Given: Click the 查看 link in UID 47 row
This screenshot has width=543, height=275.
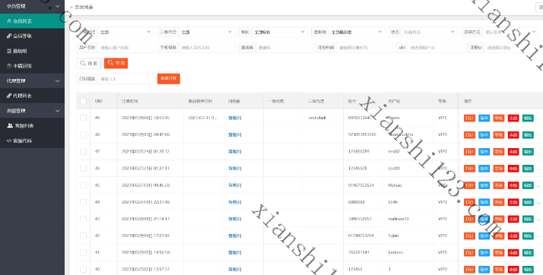Looking at the screenshot, I should click(234, 151).
